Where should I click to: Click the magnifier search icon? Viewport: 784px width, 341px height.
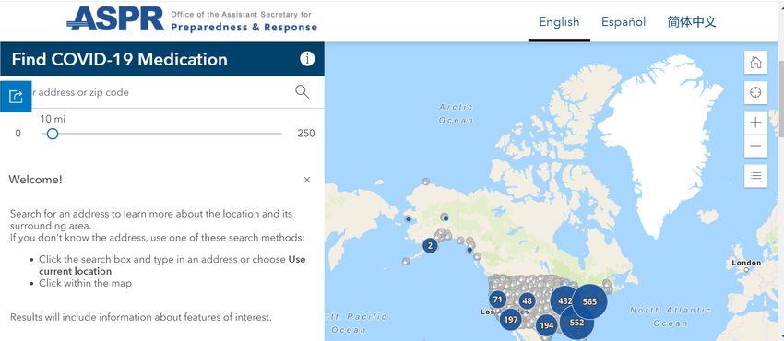point(302,92)
